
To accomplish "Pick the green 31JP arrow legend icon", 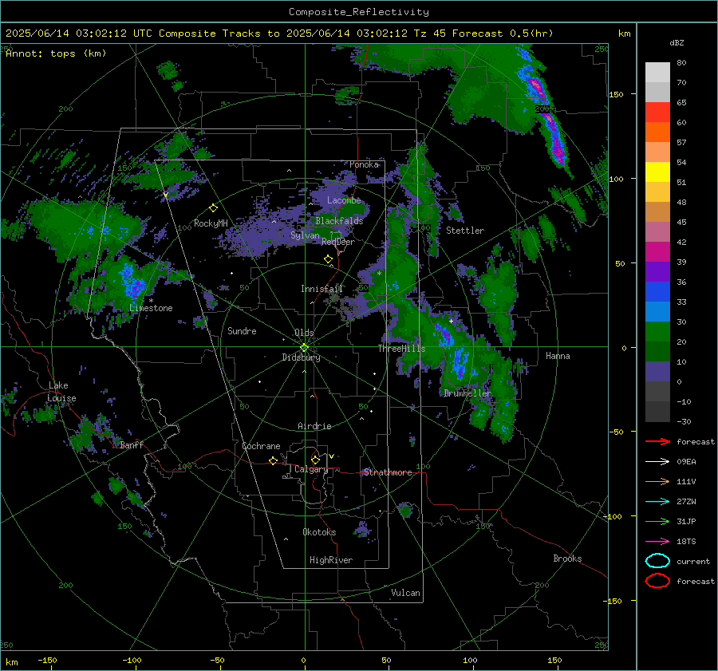I will pos(657,521).
